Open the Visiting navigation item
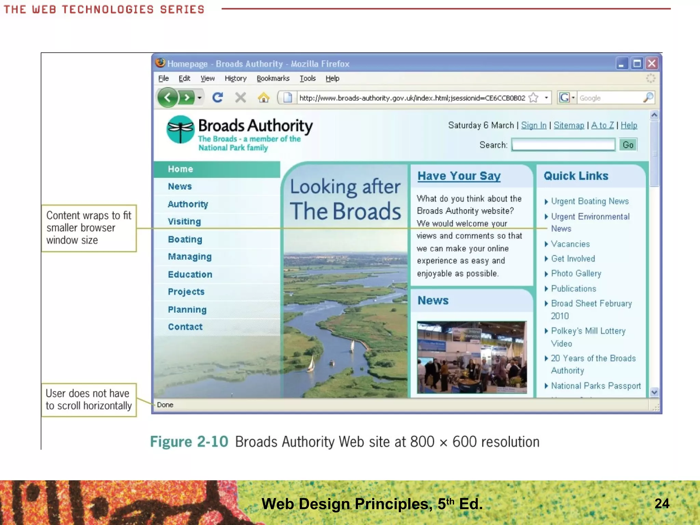700x525 pixels. coord(217,221)
